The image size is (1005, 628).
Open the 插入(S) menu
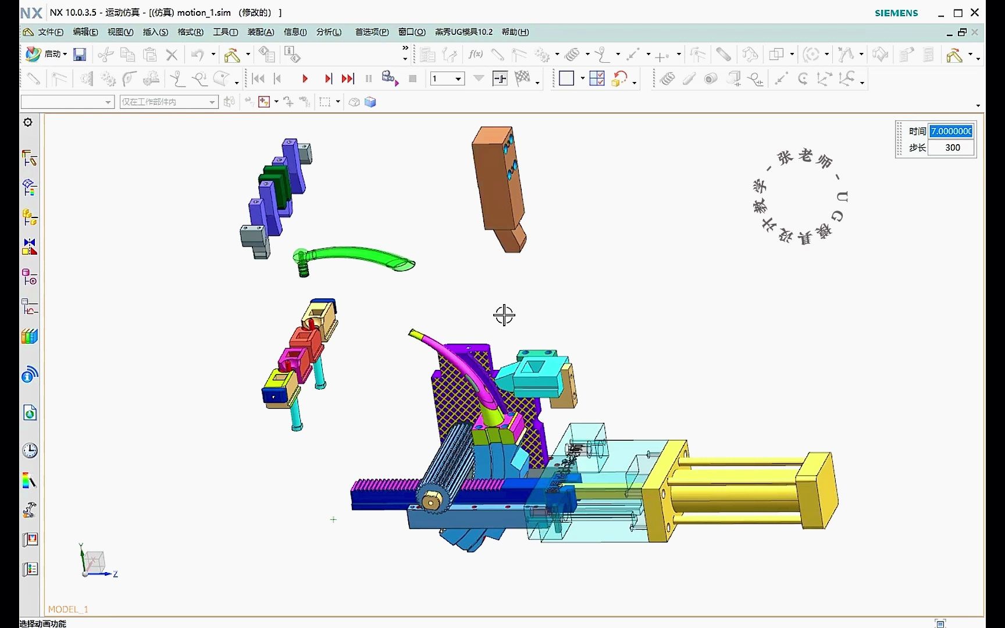coord(155,32)
